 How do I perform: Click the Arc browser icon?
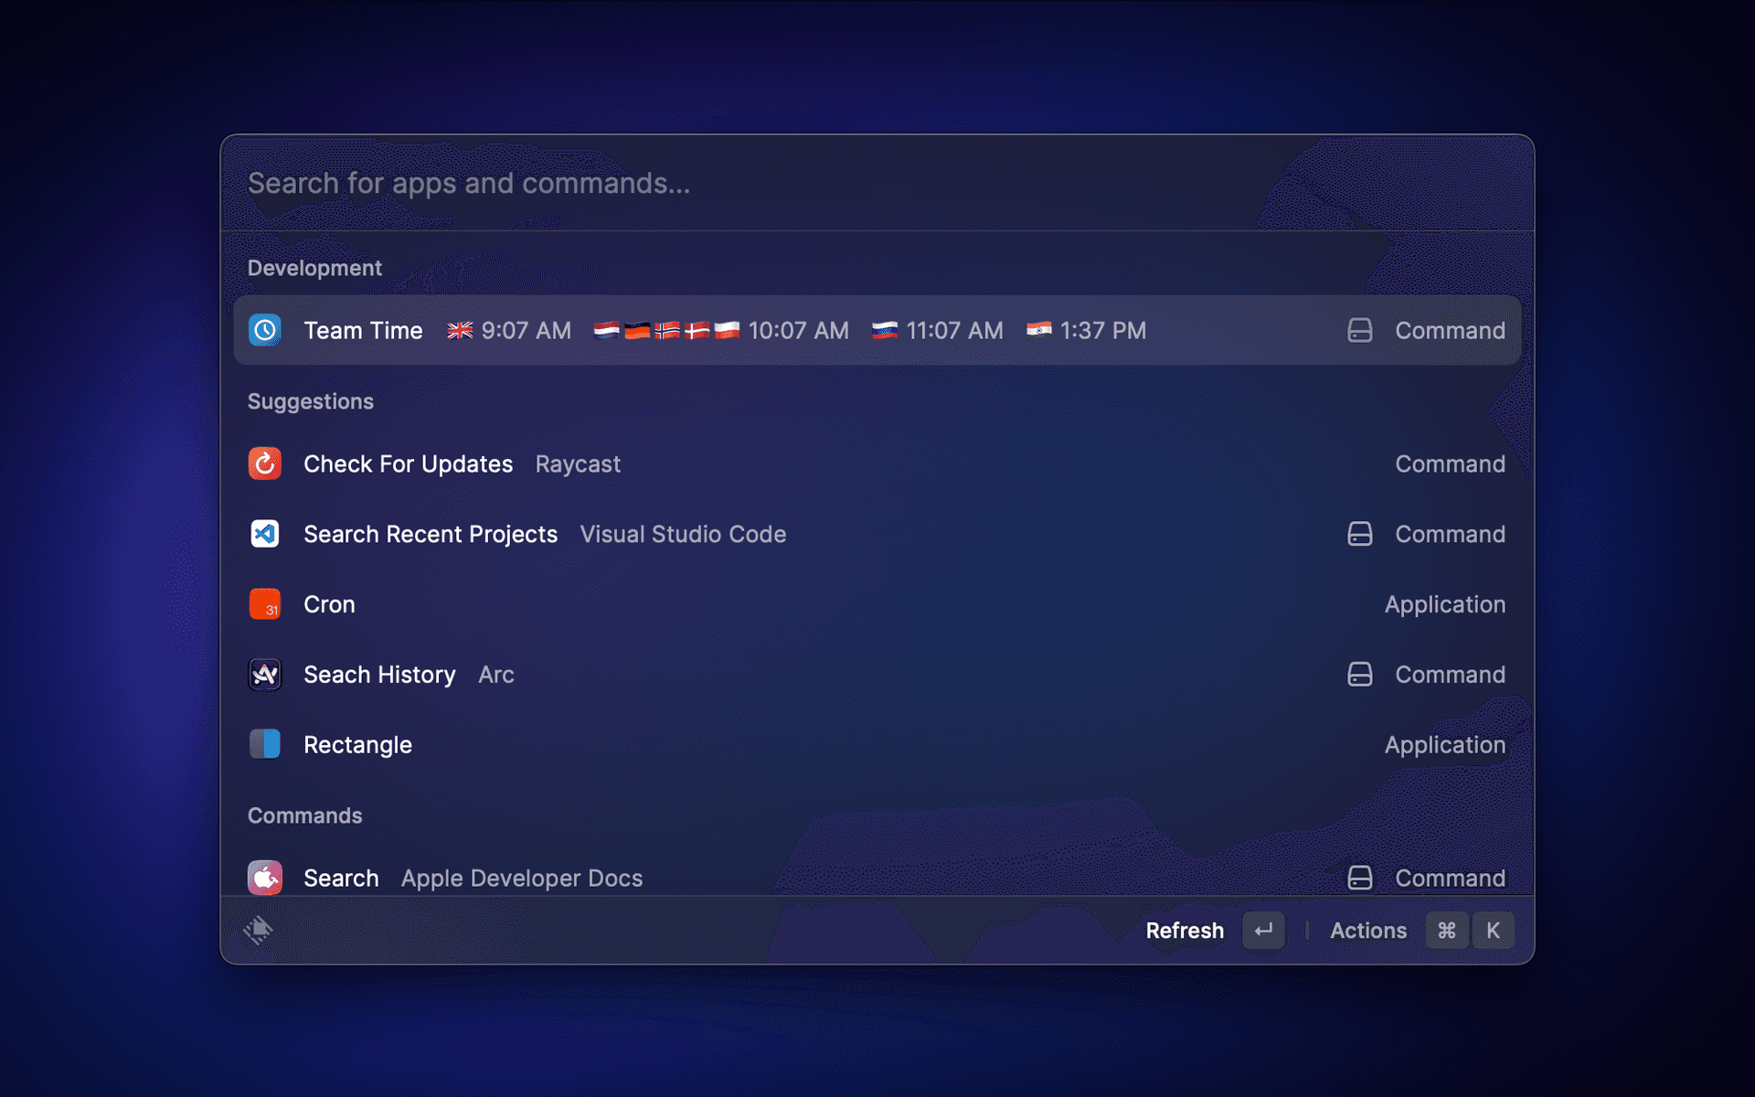(x=265, y=675)
